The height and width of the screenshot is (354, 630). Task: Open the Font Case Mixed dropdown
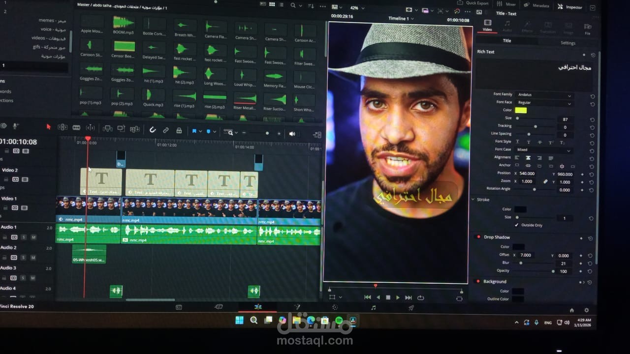[x=544, y=150]
